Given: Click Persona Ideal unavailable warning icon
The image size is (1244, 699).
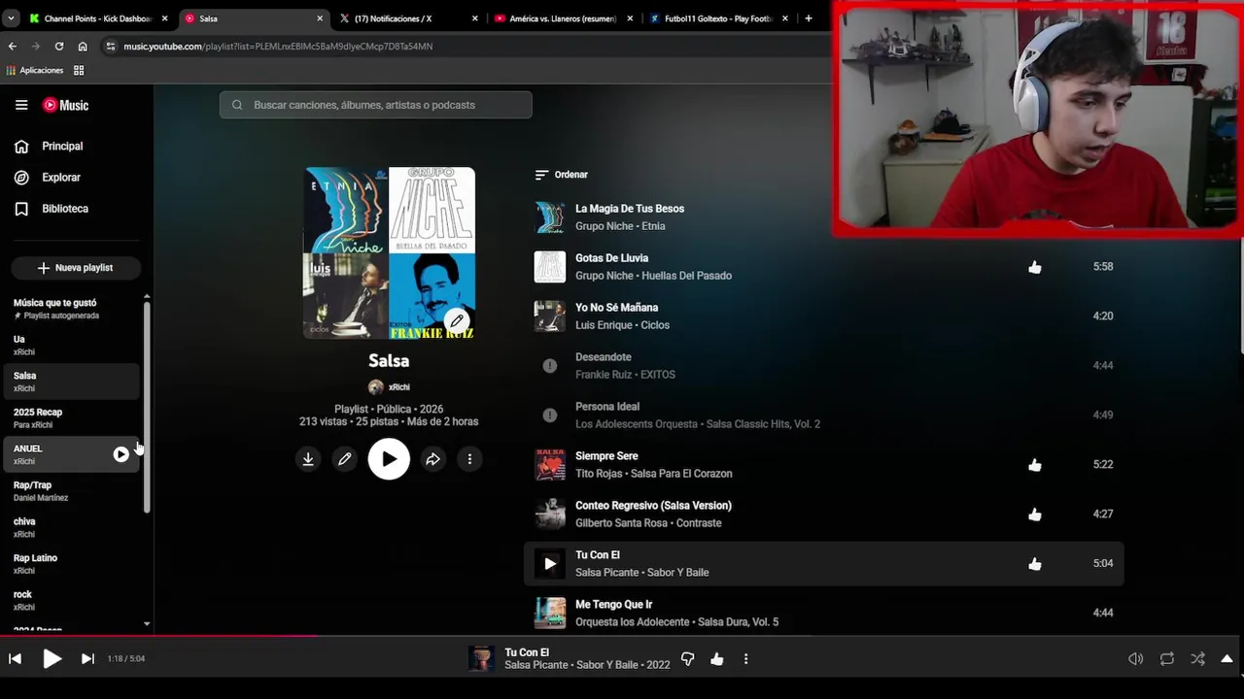Looking at the screenshot, I should (550, 416).
